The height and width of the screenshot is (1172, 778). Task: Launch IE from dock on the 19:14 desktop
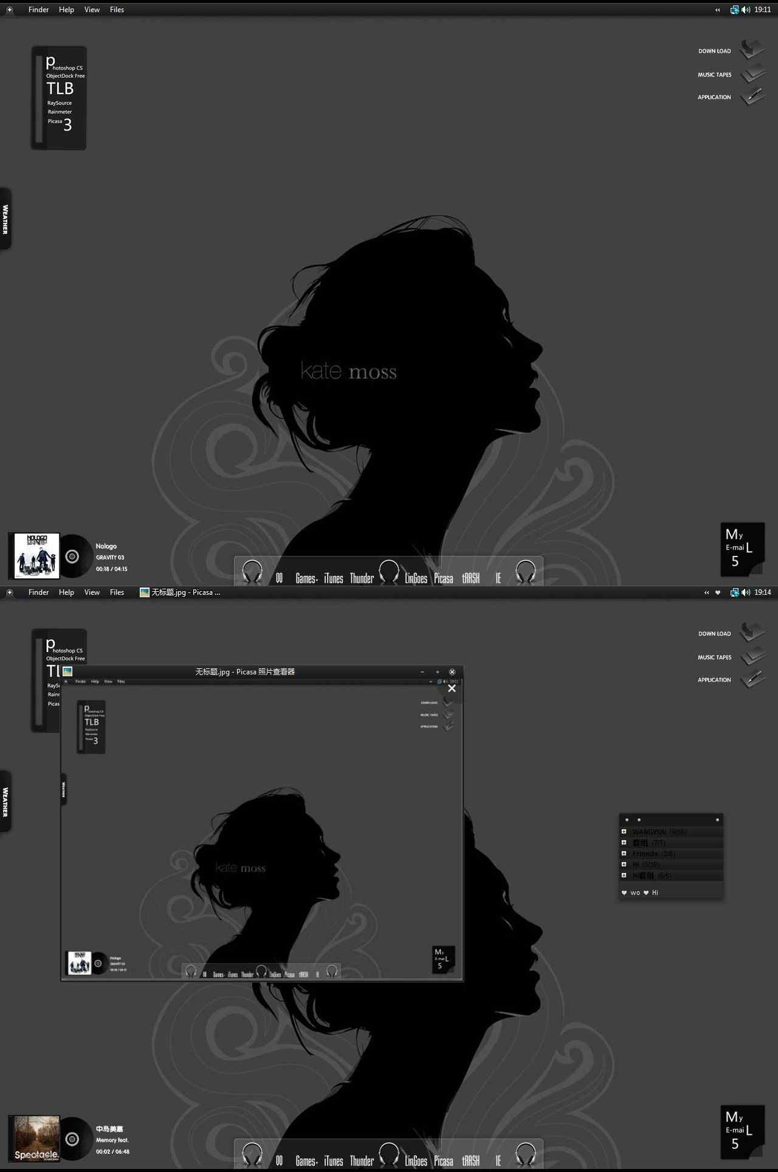[x=498, y=1161]
